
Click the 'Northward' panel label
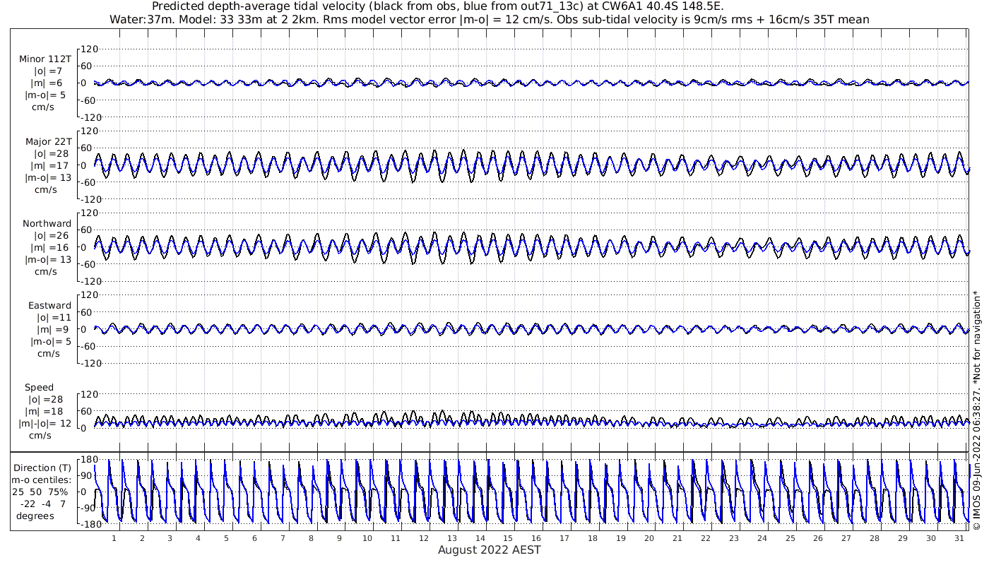tap(47, 223)
